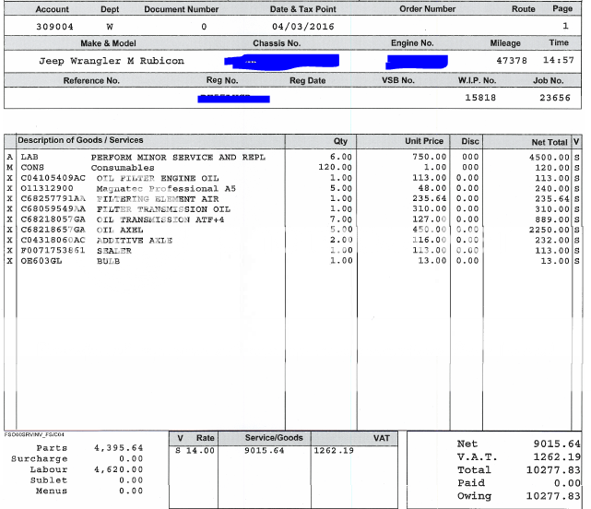
Task: Click Total amount 10277.83
Action: [553, 470]
